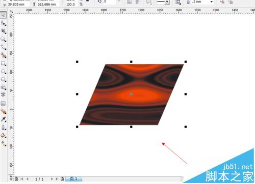Click the center marker of the parallelogram
Image resolution: width=255 pixels, height=184 pixels.
coord(131,94)
